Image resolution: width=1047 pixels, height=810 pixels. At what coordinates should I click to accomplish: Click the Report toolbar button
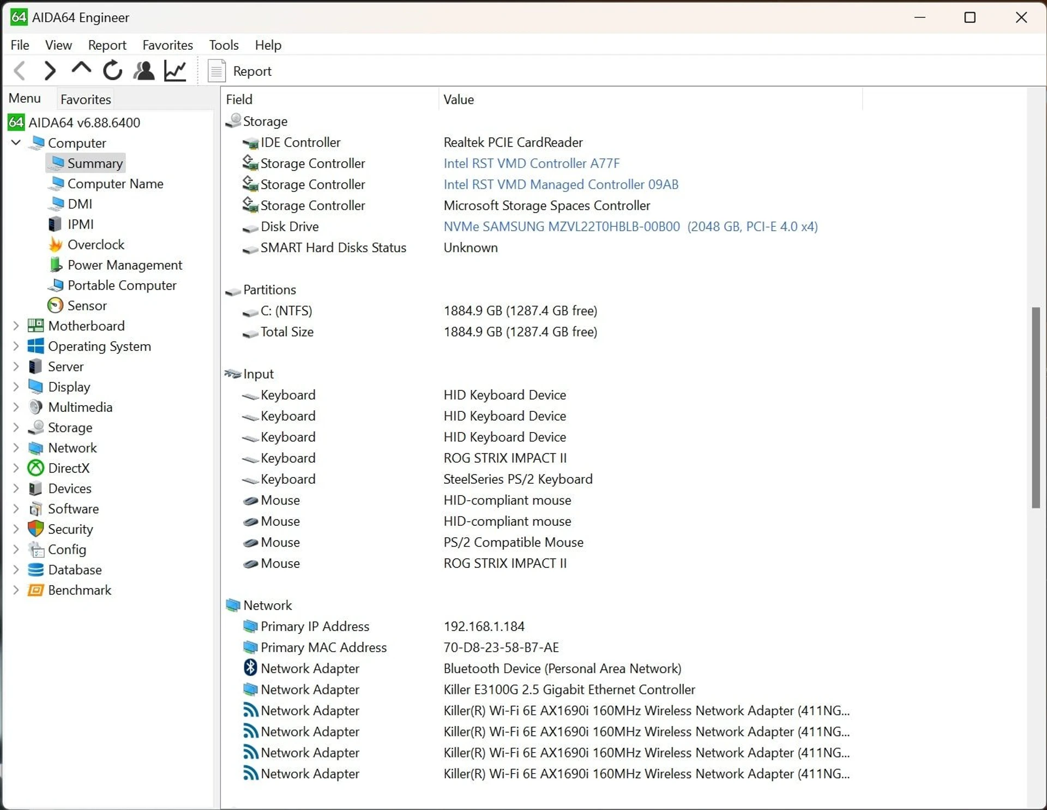(240, 71)
